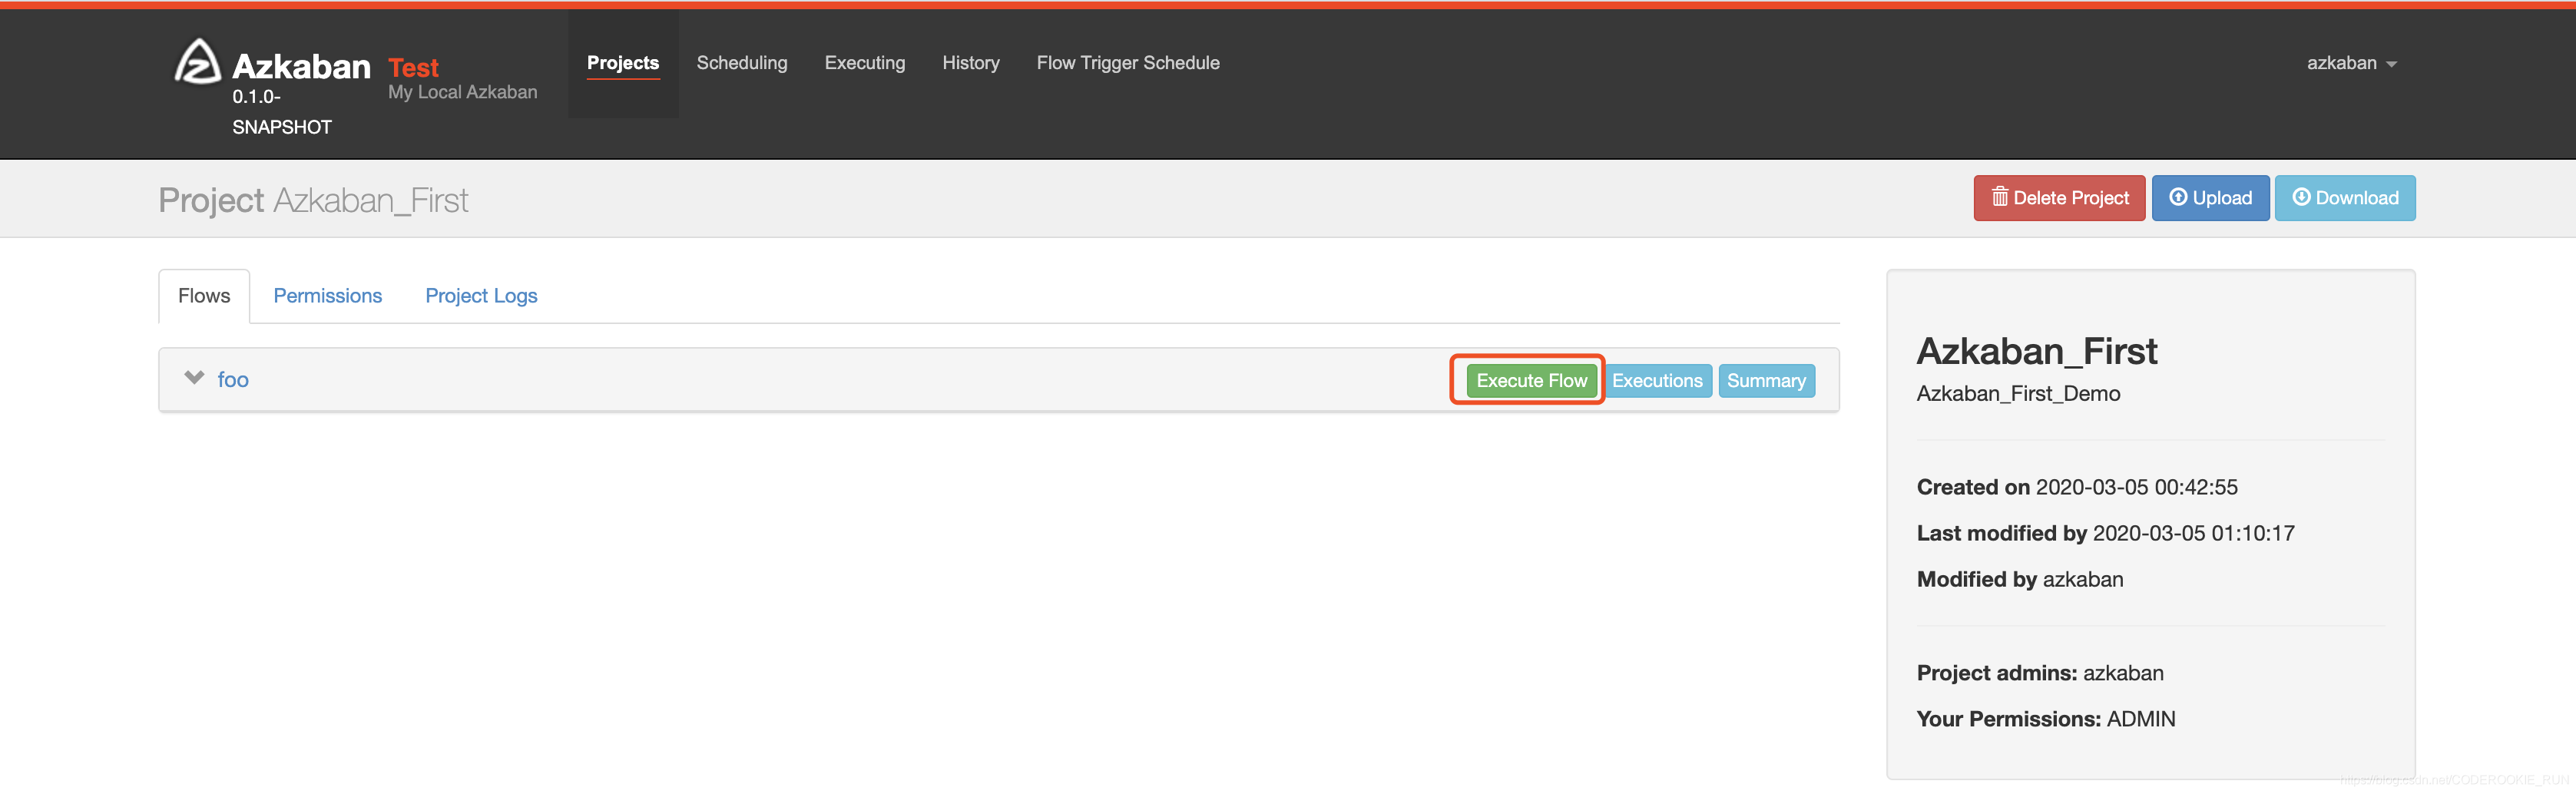Click the Azkaban brand title

(301, 66)
